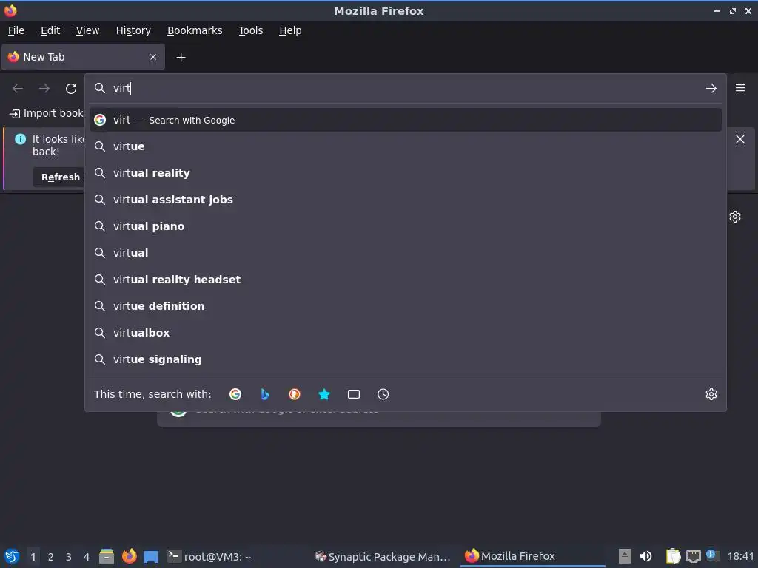Close the New Tab tab
The height and width of the screenshot is (568, 758).
pos(153,57)
